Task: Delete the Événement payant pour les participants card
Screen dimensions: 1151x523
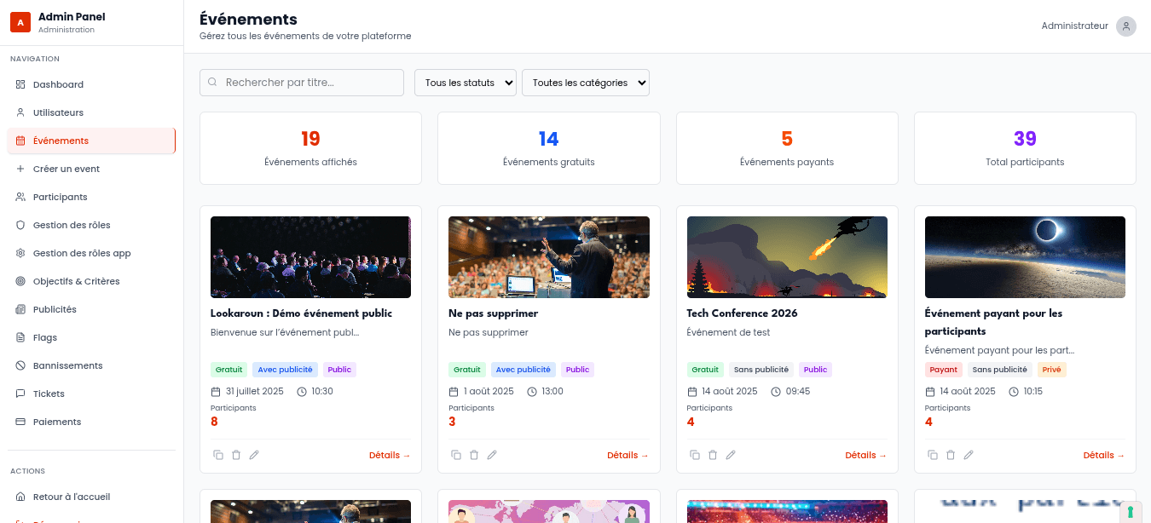Action: 951,455
